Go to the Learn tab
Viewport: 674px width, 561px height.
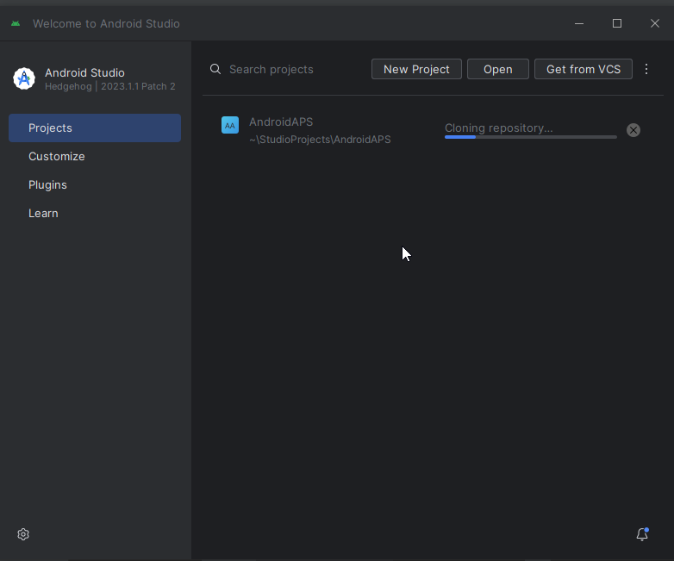point(95,213)
